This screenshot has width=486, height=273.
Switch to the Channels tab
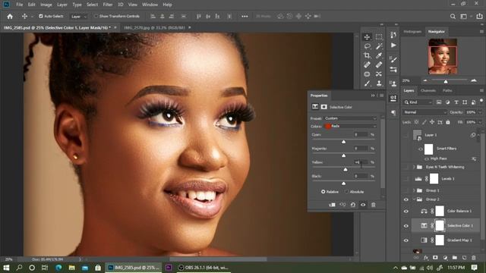(428, 91)
